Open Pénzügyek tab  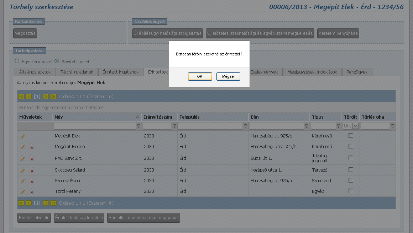point(357,72)
